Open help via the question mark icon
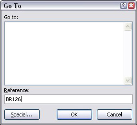This screenshot has width=137, height=125. [x=124, y=6]
